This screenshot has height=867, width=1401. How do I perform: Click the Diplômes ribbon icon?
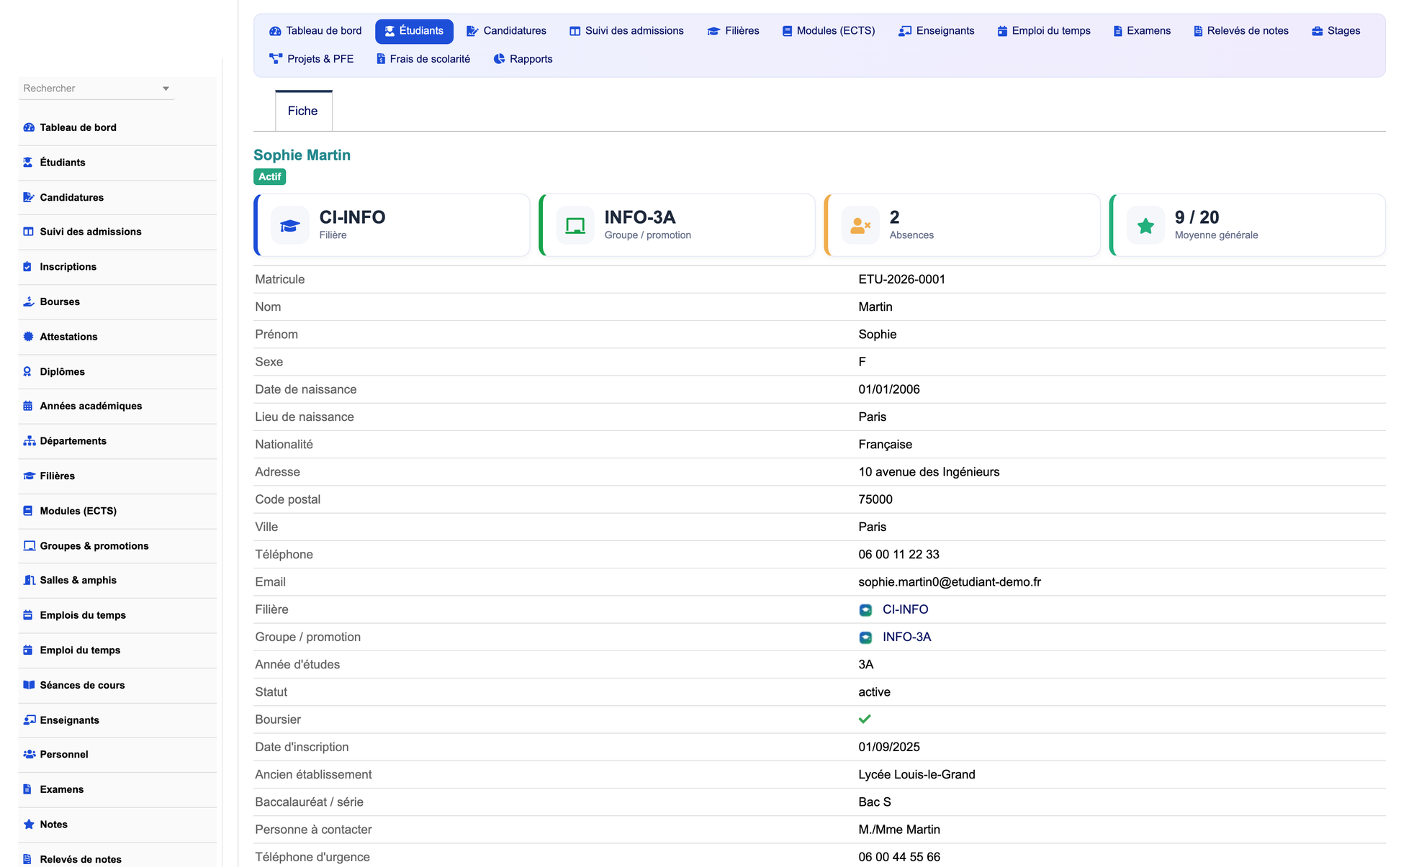(x=27, y=371)
